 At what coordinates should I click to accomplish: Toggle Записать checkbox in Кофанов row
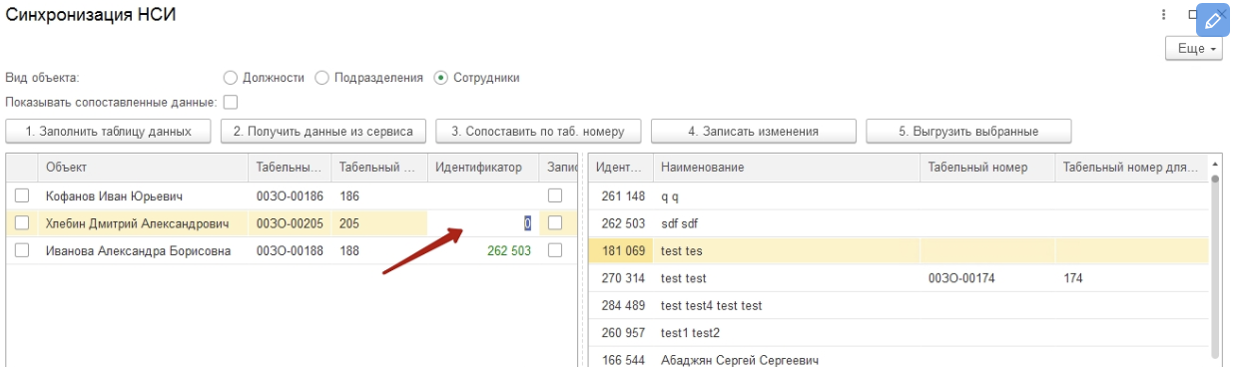coord(555,196)
